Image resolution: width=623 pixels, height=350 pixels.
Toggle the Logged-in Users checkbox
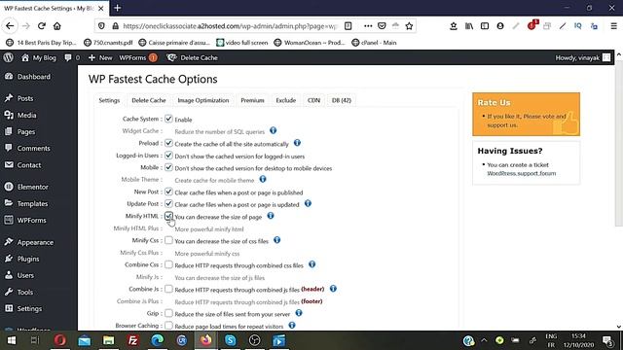point(168,156)
